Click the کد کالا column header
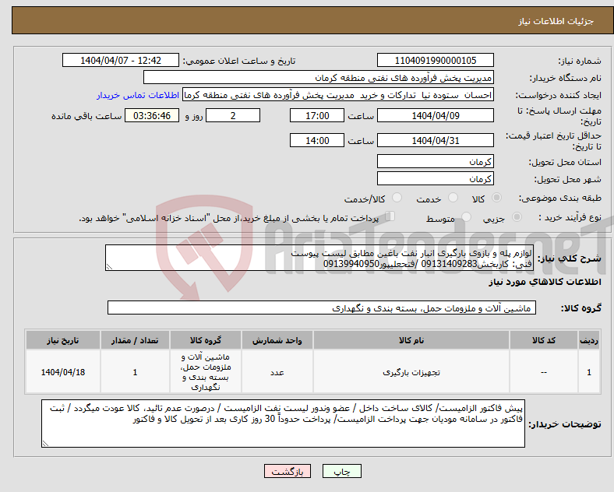The height and width of the screenshot is (492, 614). coord(544,340)
